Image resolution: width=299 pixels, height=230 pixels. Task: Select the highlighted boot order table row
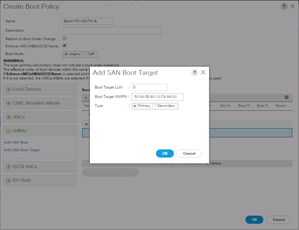click(x=187, y=133)
